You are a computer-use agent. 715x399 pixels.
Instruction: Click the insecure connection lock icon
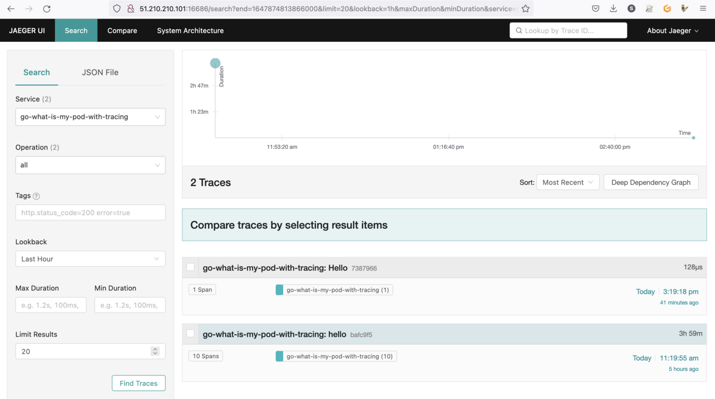click(131, 9)
